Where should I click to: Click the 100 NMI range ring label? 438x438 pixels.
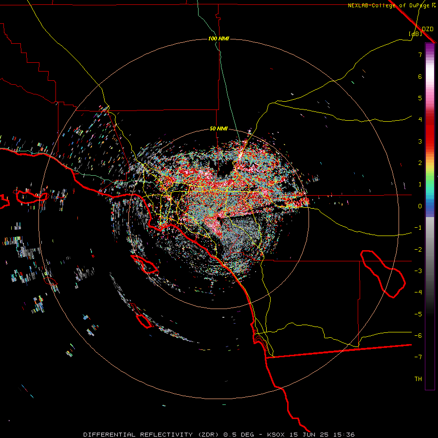point(219,38)
